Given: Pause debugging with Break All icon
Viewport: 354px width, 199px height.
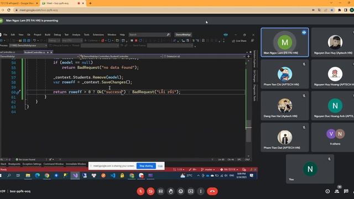Looking at the screenshot, I should tap(132, 40).
